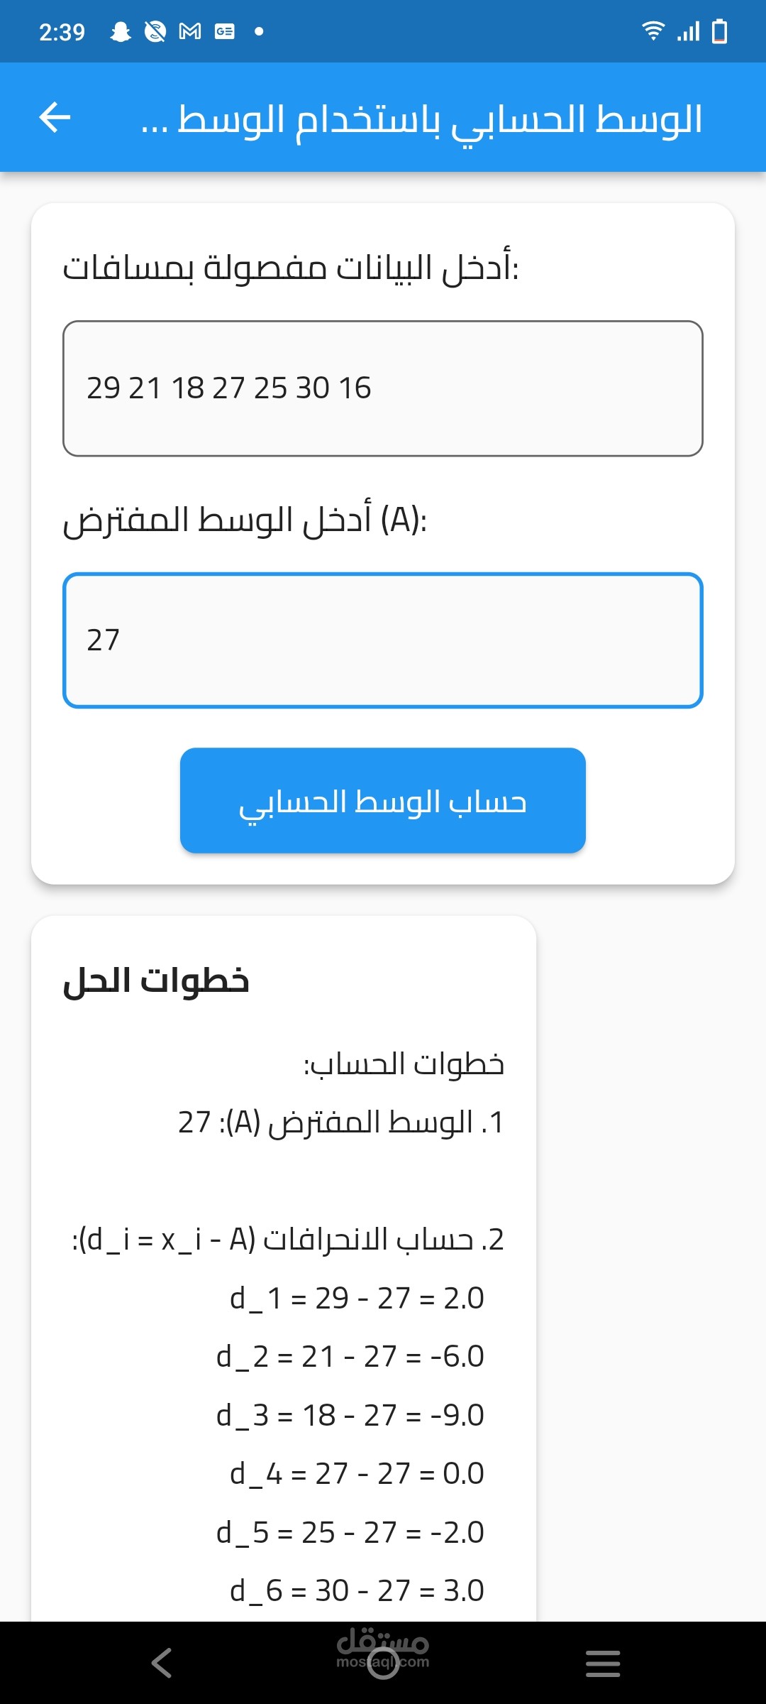The height and width of the screenshot is (1704, 766).
Task: Tap the battery indicator icon
Action: pyautogui.click(x=719, y=31)
